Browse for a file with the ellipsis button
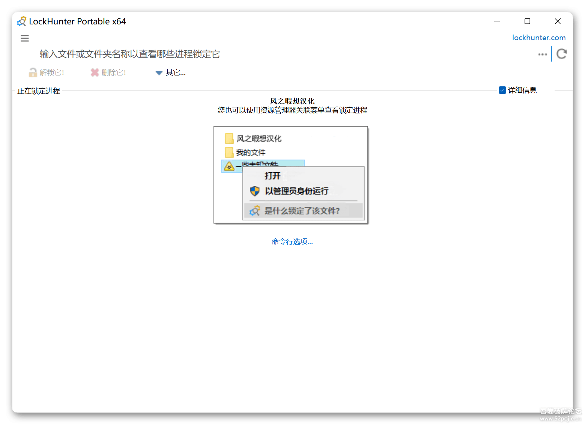 tap(542, 54)
